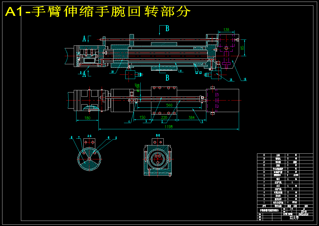Select the 180 dimension text
This screenshot has width=319, height=226.
[87, 118]
